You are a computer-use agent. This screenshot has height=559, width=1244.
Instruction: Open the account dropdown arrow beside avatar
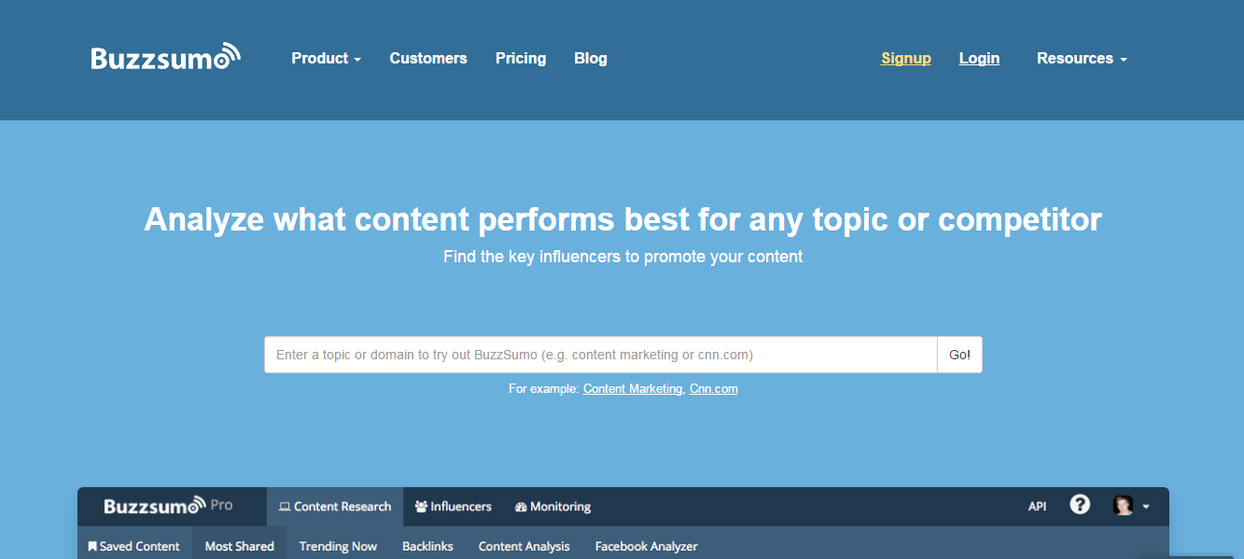[x=1146, y=507]
